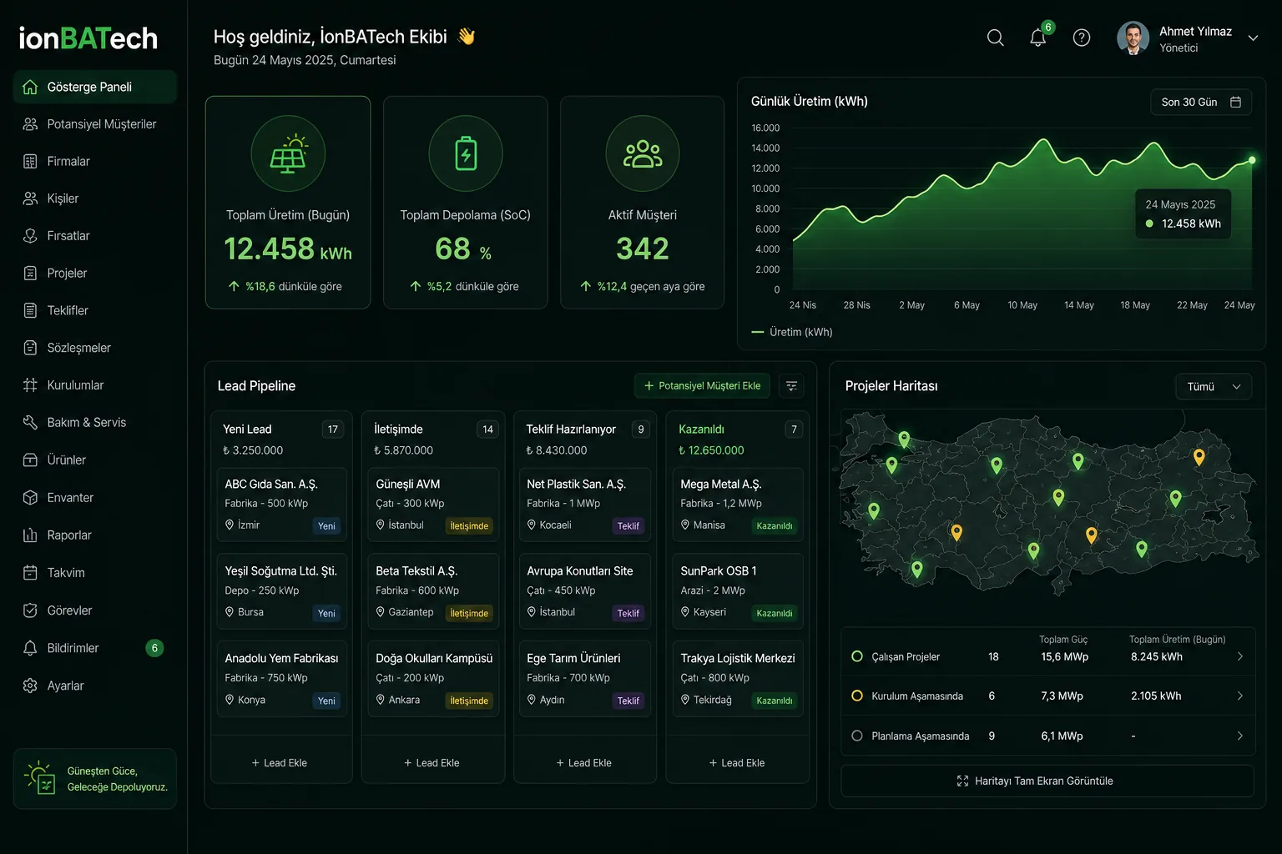Expand the Kurulum Aşamasında row arrow
The image size is (1282, 854).
point(1239,696)
